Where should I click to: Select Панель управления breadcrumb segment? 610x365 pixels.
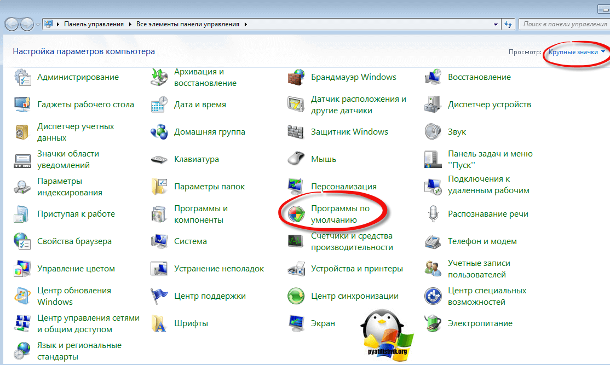95,24
